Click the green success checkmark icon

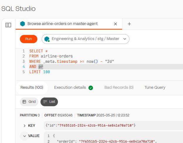91,88
